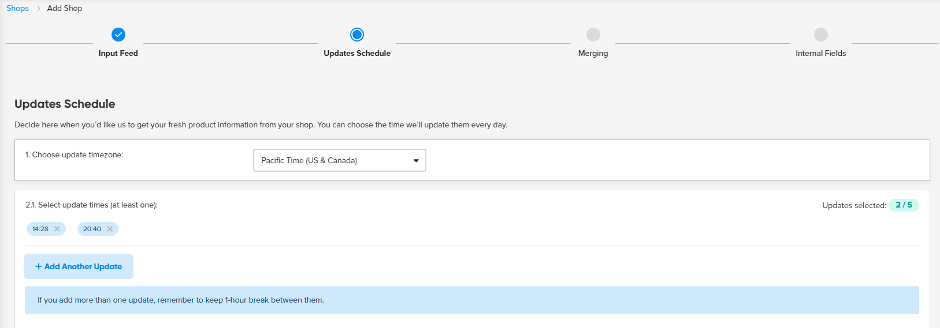The image size is (940, 328).
Task: Click the Updates Schedule heading
Action: coord(65,104)
